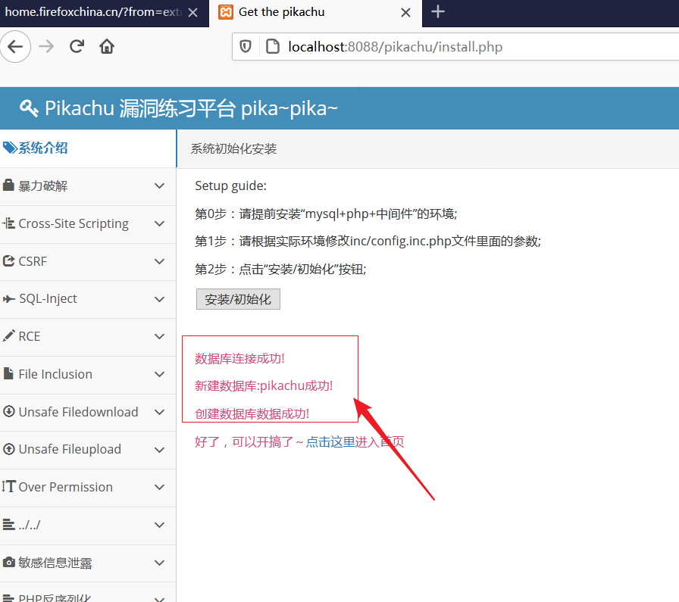This screenshot has height=602, width=679.
Task: Click the align icon beside ../../
Action: pyautogui.click(x=8, y=525)
